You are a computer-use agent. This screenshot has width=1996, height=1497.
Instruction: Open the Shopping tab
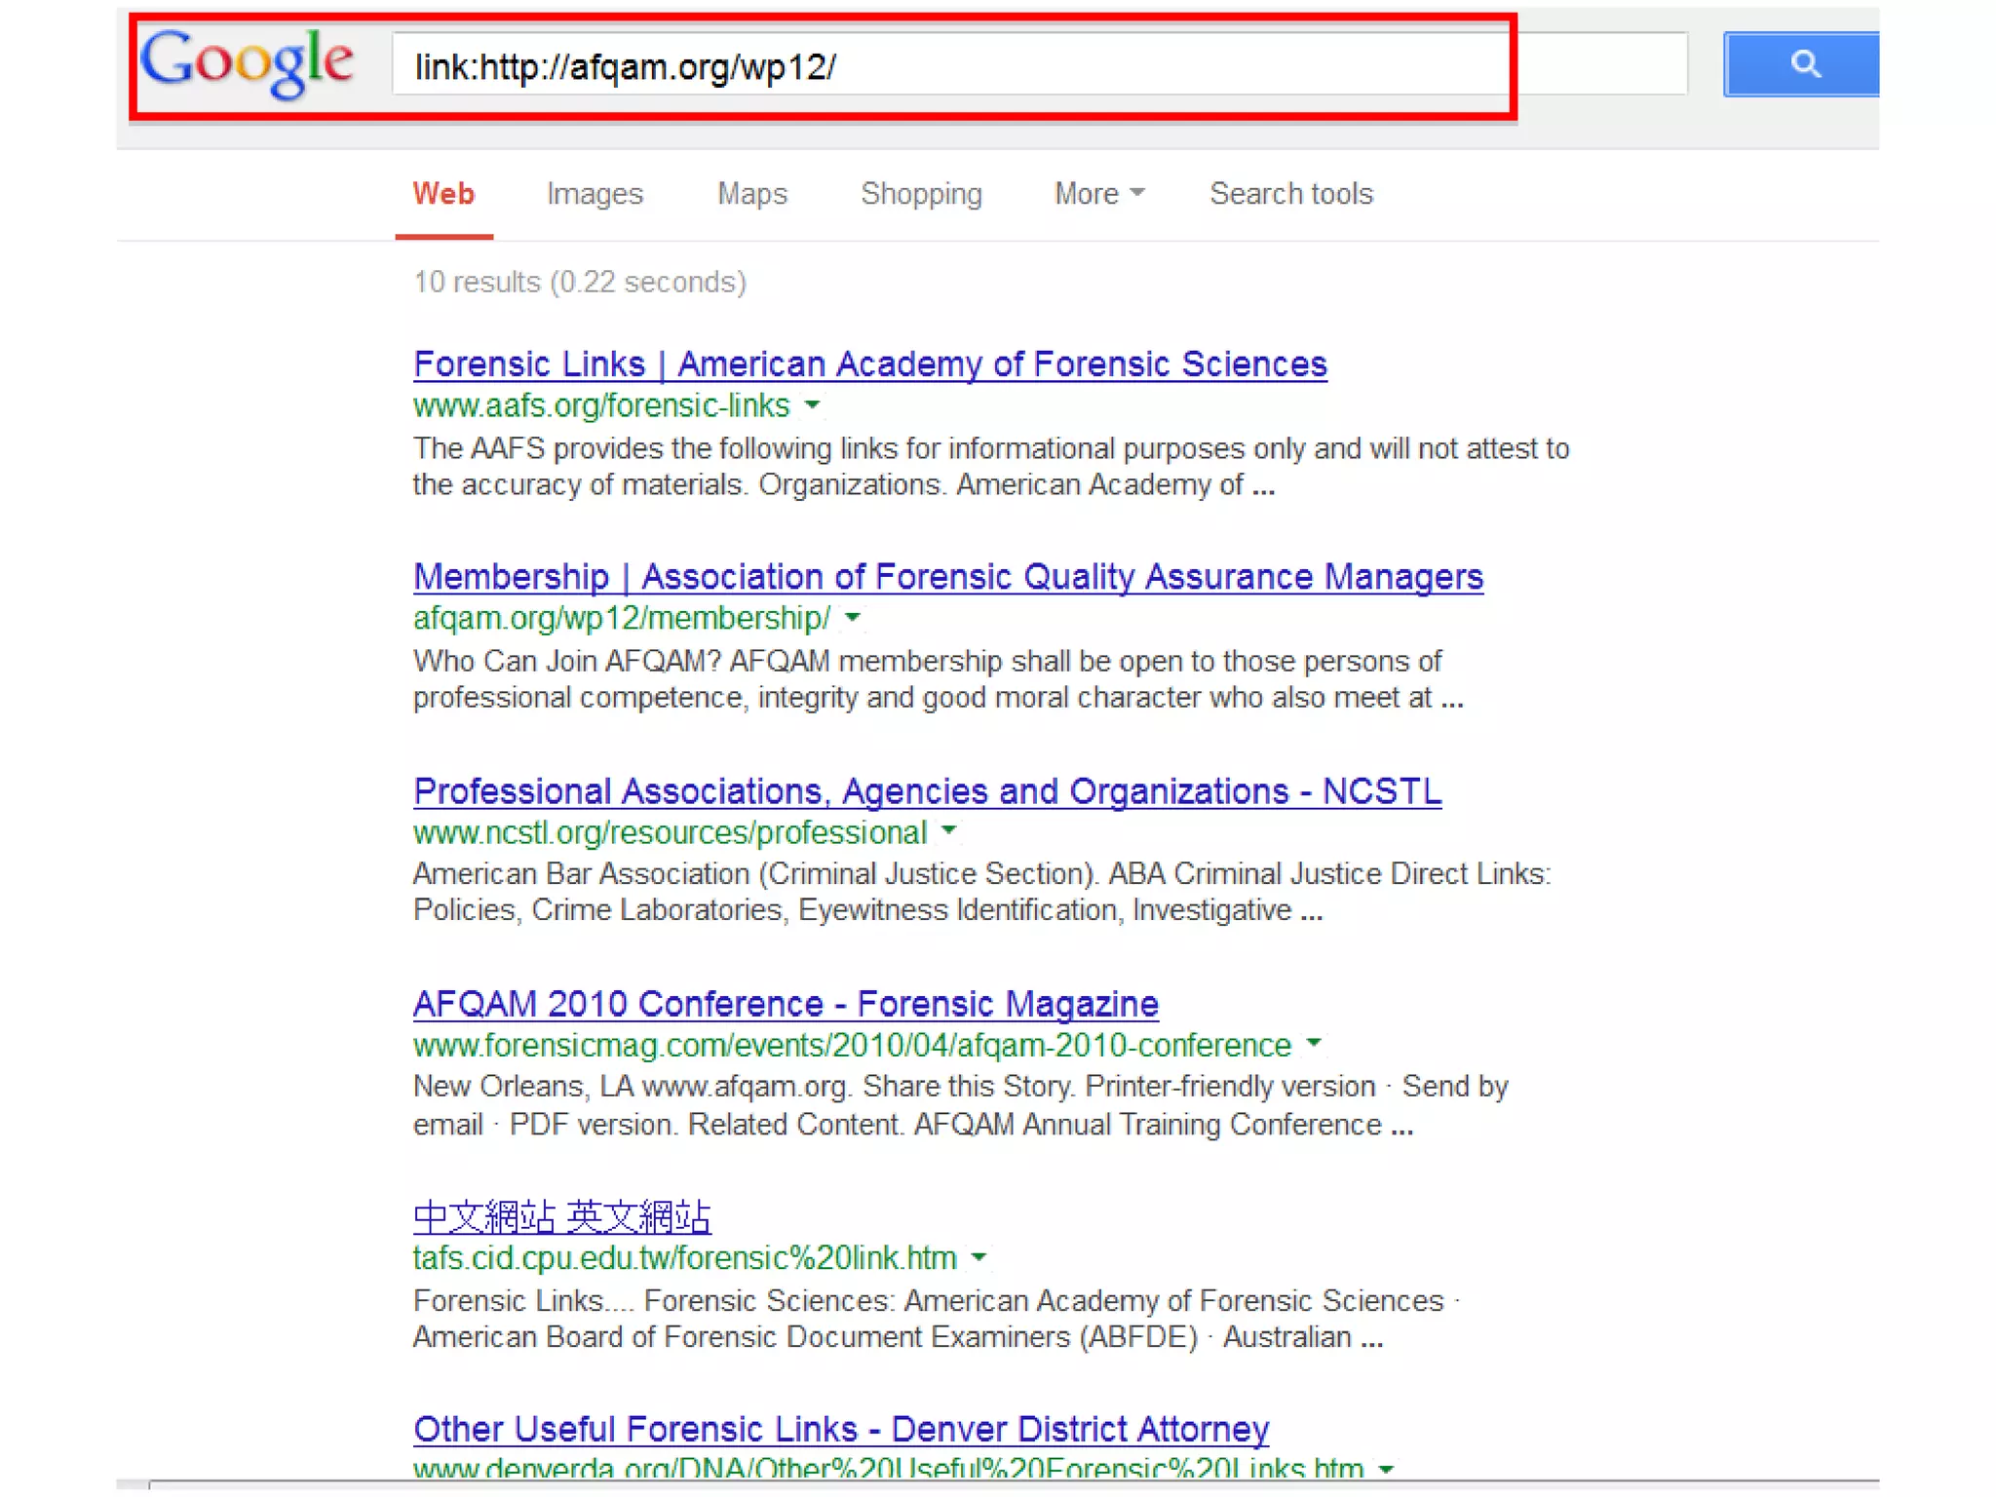tap(921, 194)
